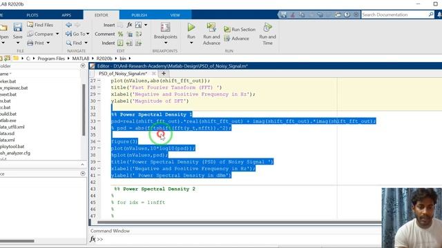Select mpiexec.bat file in folder list
The width and height of the screenshot is (442, 248).
click(x=14, y=87)
